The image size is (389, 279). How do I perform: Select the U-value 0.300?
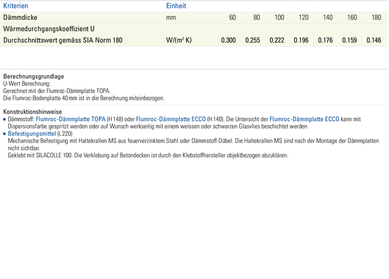228,40
